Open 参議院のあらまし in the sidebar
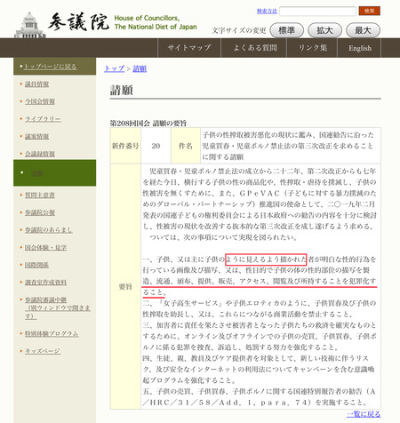400x423 pixels. (49, 230)
